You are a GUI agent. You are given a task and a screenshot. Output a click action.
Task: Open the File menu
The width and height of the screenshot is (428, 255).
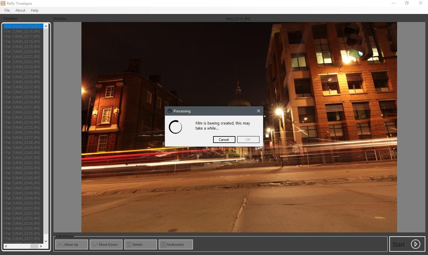(x=7, y=10)
